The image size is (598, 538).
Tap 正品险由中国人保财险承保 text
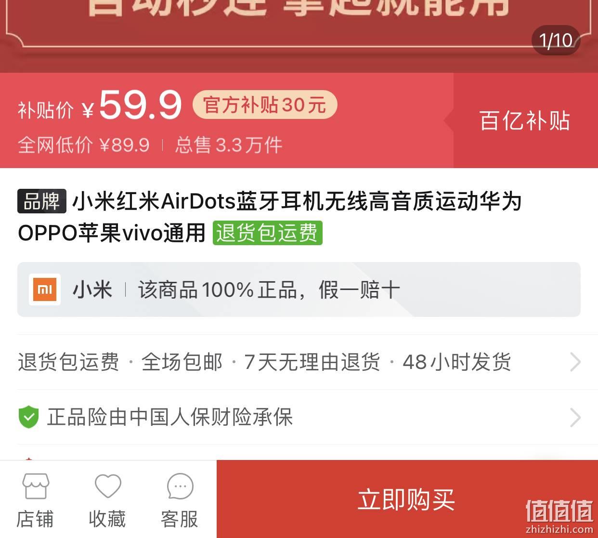coord(169,417)
